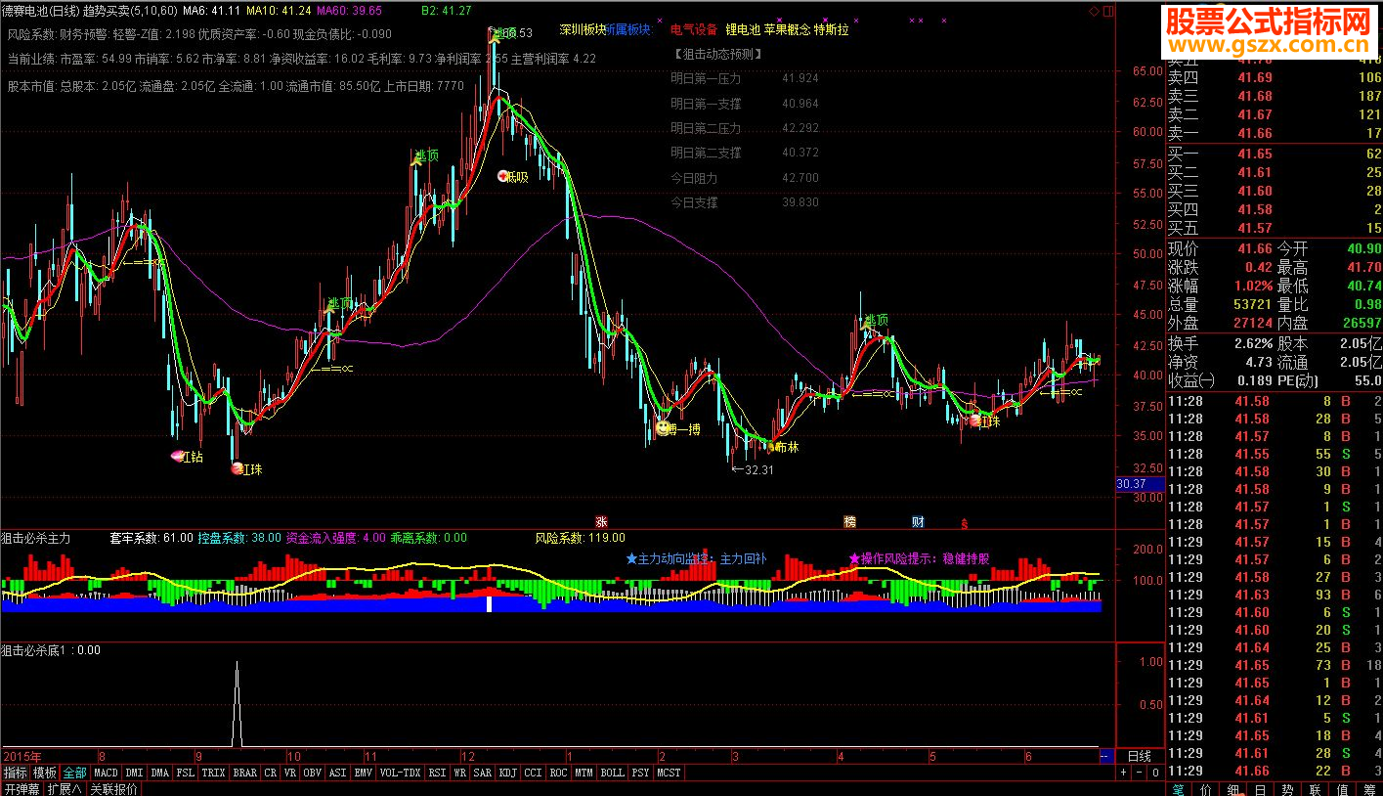Click the 苹果概念 concept link

click(787, 29)
